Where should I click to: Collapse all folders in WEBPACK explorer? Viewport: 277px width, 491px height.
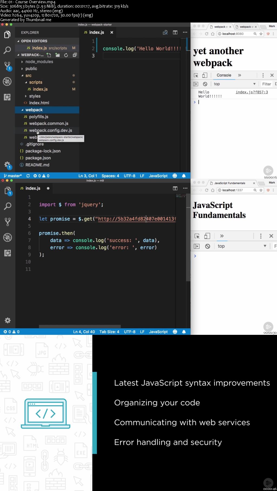click(x=75, y=55)
